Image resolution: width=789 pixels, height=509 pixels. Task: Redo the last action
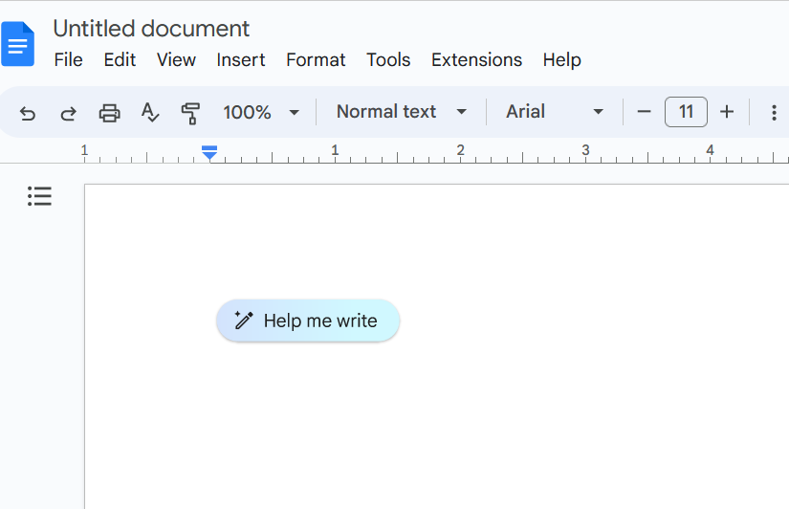coord(69,113)
